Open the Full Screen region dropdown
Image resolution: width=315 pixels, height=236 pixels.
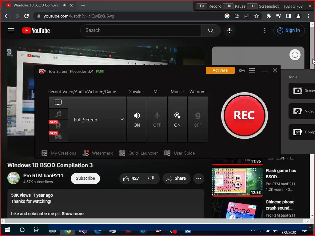tap(98, 120)
